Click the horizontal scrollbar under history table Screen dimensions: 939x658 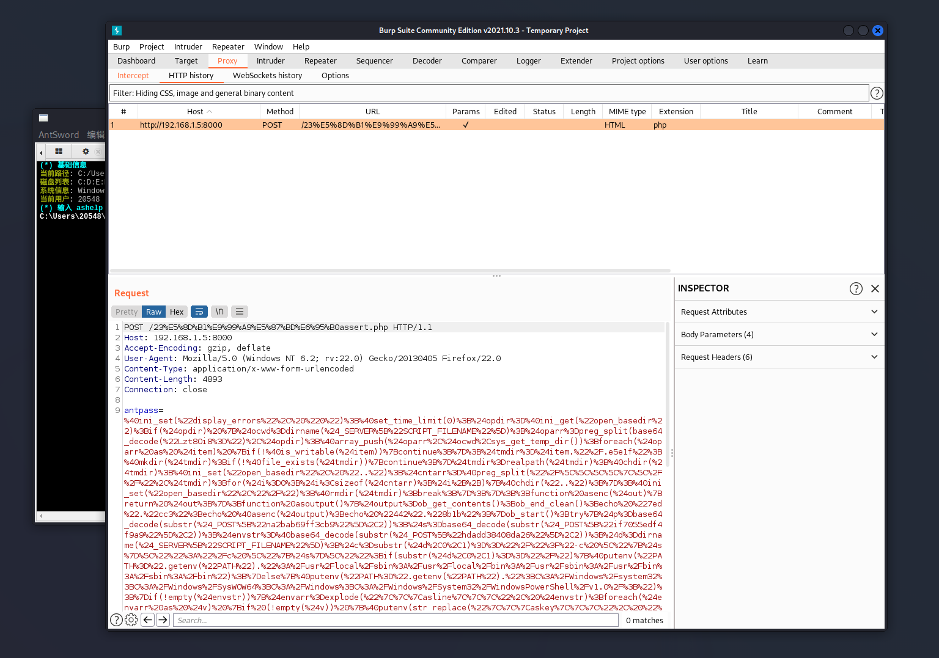point(390,270)
